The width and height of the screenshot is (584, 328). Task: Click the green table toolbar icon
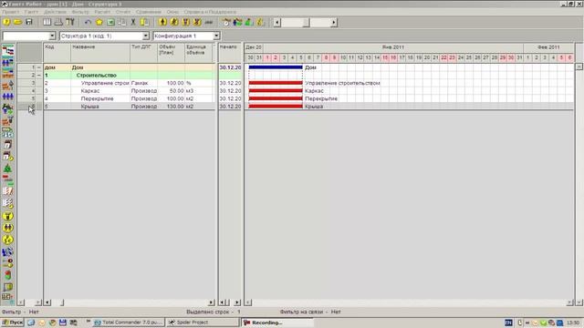pyautogui.click(x=110, y=22)
